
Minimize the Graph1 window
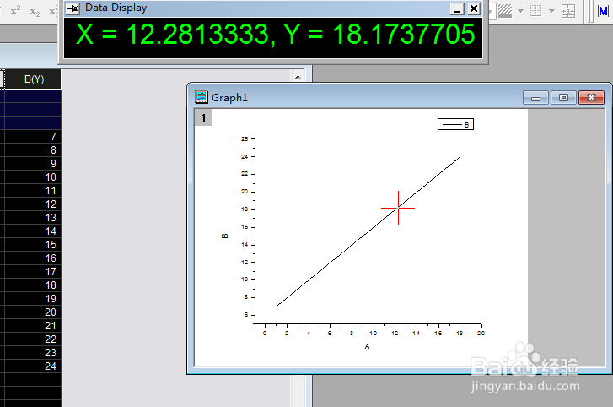pyautogui.click(x=536, y=98)
